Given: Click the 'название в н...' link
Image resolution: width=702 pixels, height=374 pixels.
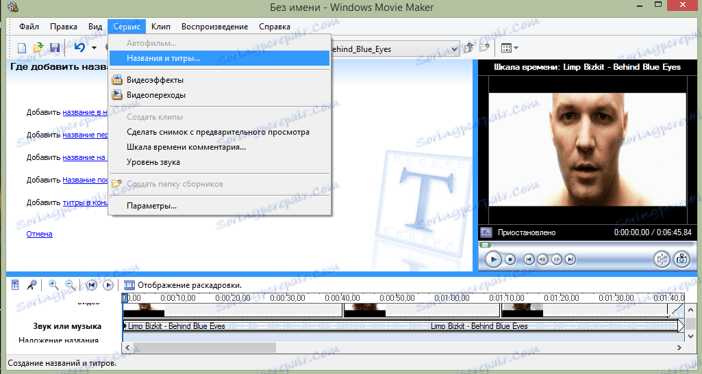Looking at the screenshot, I should click(85, 112).
